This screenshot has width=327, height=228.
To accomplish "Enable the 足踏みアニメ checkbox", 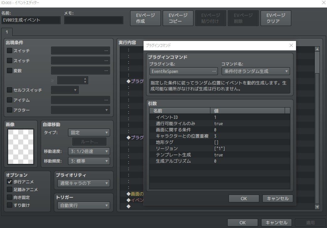I will pyautogui.click(x=9, y=190).
